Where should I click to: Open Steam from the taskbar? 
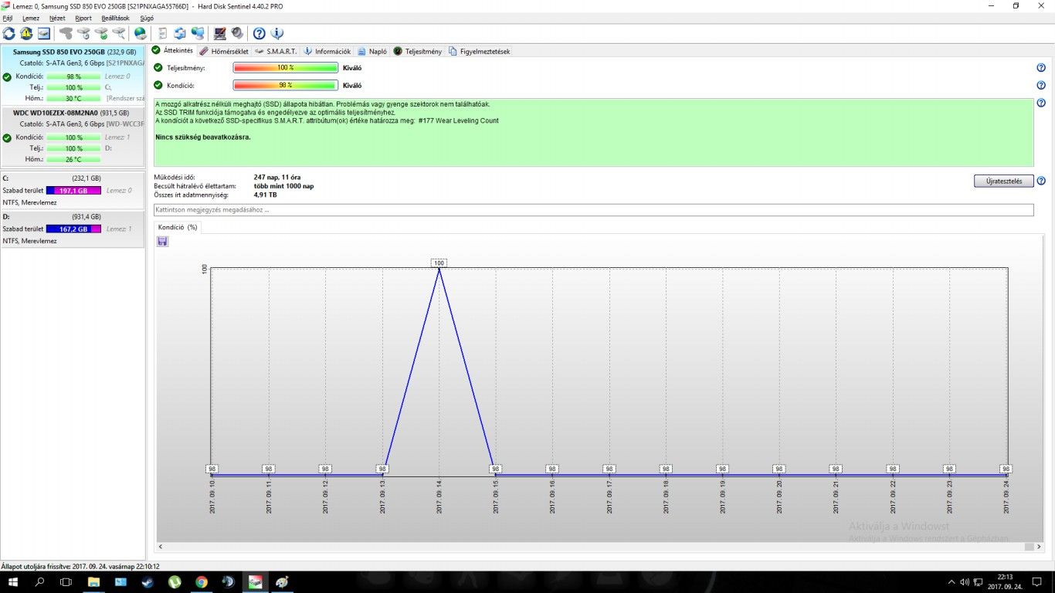click(x=147, y=581)
